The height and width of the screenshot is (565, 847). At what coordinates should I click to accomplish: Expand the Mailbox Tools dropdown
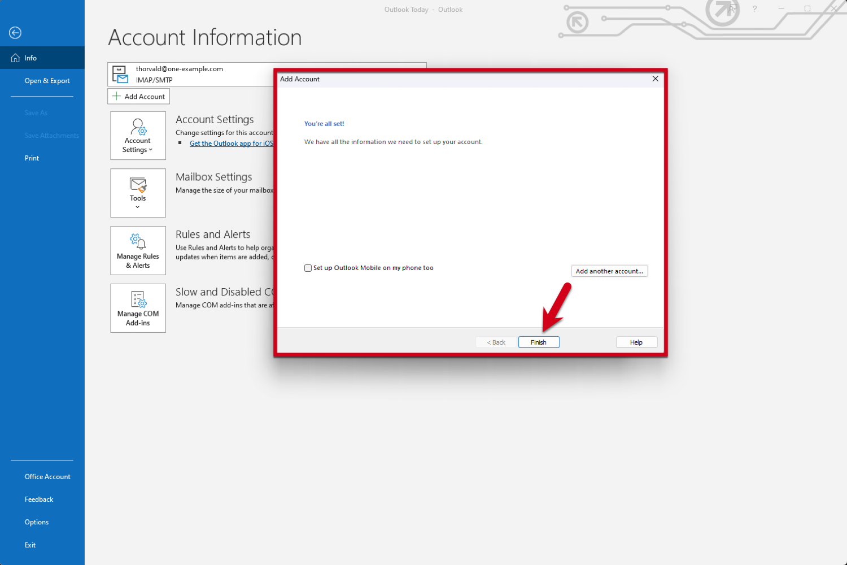(138, 193)
